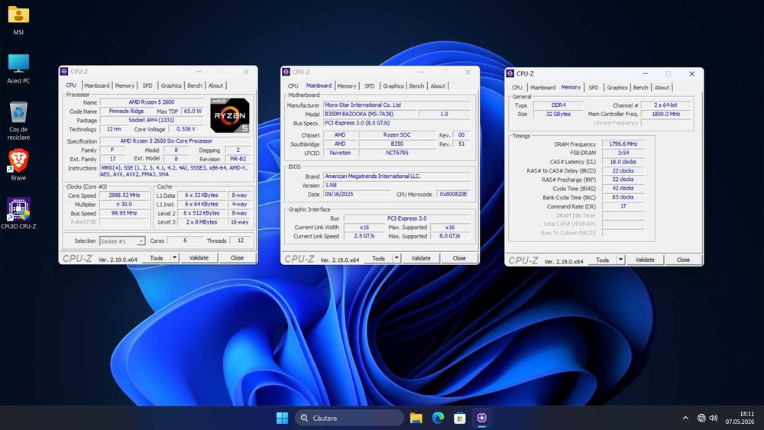The image size is (764, 430).
Task: Click Tools button in Memory window
Action: (x=603, y=260)
